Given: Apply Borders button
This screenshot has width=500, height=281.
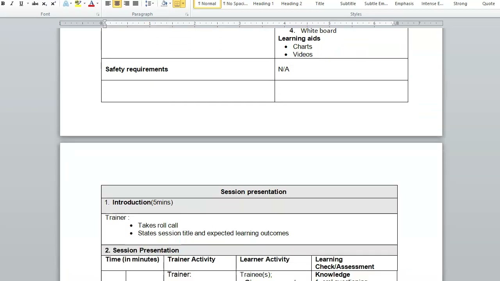Looking at the screenshot, I should pos(177,4).
